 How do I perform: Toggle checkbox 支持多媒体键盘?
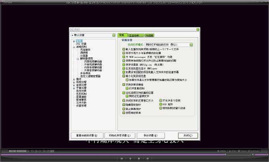pos(124,85)
